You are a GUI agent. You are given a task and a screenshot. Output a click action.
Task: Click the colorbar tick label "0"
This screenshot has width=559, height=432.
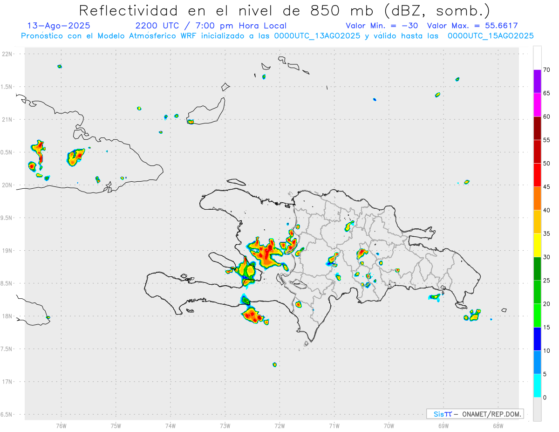[545, 398]
